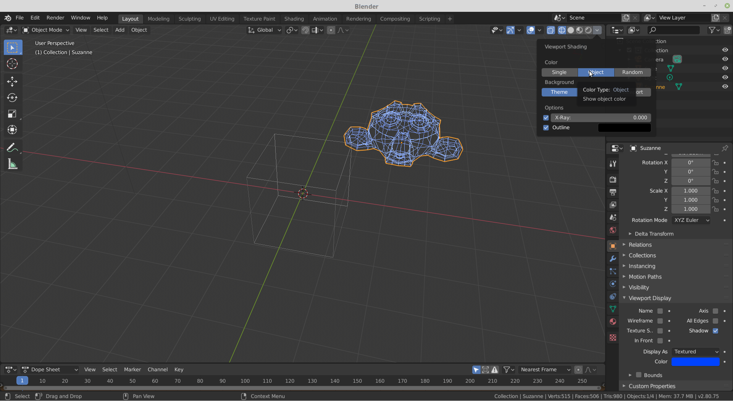Enable the All Edges checkbox
733x401 pixels.
coord(715,321)
